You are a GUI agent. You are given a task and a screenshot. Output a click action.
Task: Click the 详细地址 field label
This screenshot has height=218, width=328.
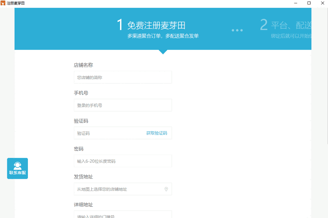(83, 205)
